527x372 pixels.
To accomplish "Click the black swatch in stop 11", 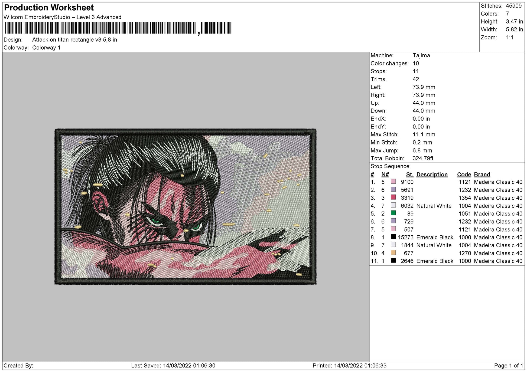I will 393,260.
